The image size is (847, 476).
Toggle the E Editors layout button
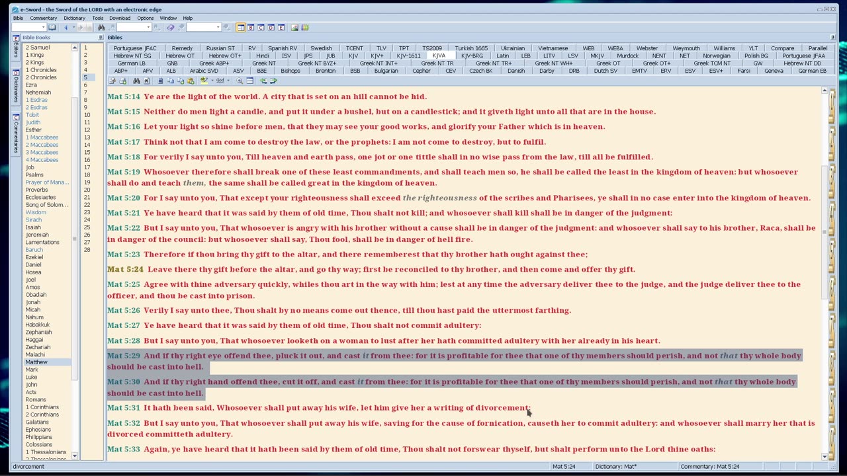click(281, 27)
